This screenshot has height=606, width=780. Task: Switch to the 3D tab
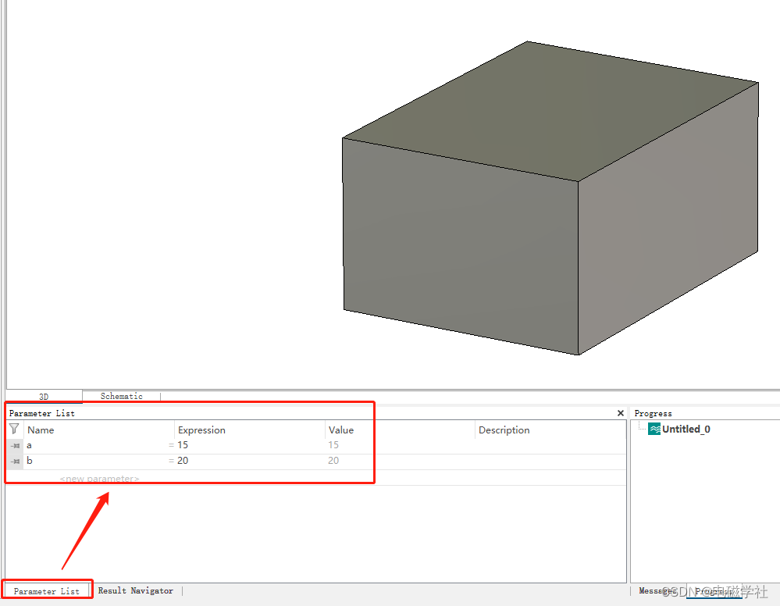pos(45,396)
